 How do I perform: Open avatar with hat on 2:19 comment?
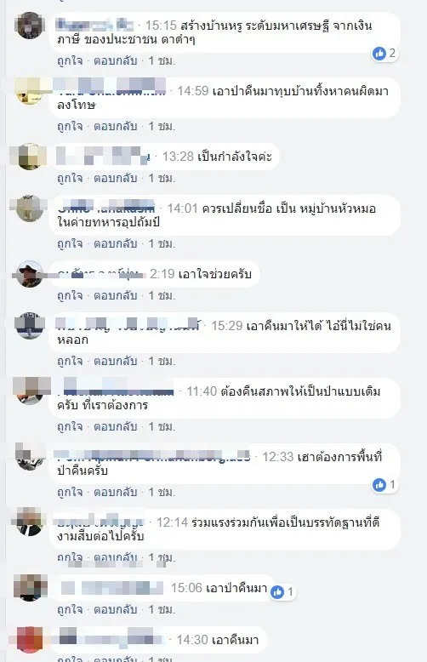click(30, 274)
